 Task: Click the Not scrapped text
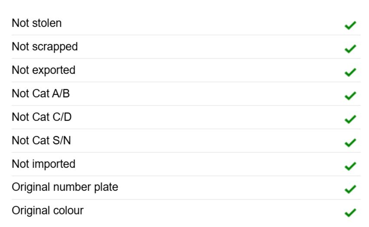click(45, 47)
